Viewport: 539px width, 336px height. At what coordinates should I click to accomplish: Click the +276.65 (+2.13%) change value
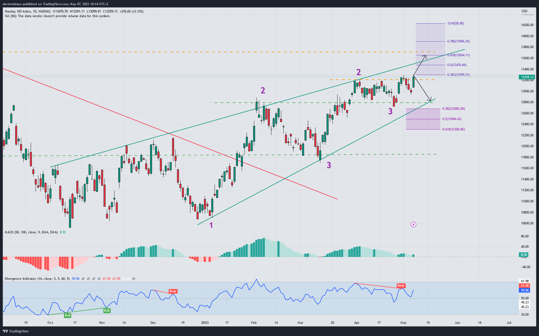(x=131, y=11)
